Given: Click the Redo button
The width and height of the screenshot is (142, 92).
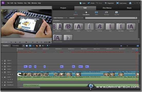Looking at the screenshot, I should click(x=99, y=3).
